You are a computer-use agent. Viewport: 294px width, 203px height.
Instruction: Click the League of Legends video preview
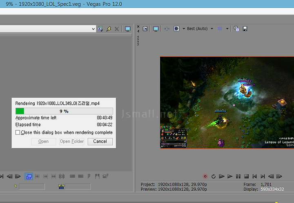pyautogui.click(x=227, y=103)
